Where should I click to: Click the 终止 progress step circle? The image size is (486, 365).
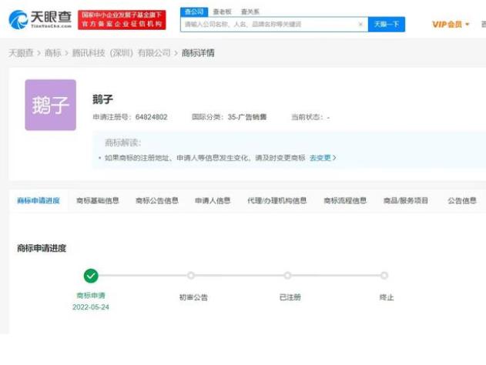[x=384, y=276]
